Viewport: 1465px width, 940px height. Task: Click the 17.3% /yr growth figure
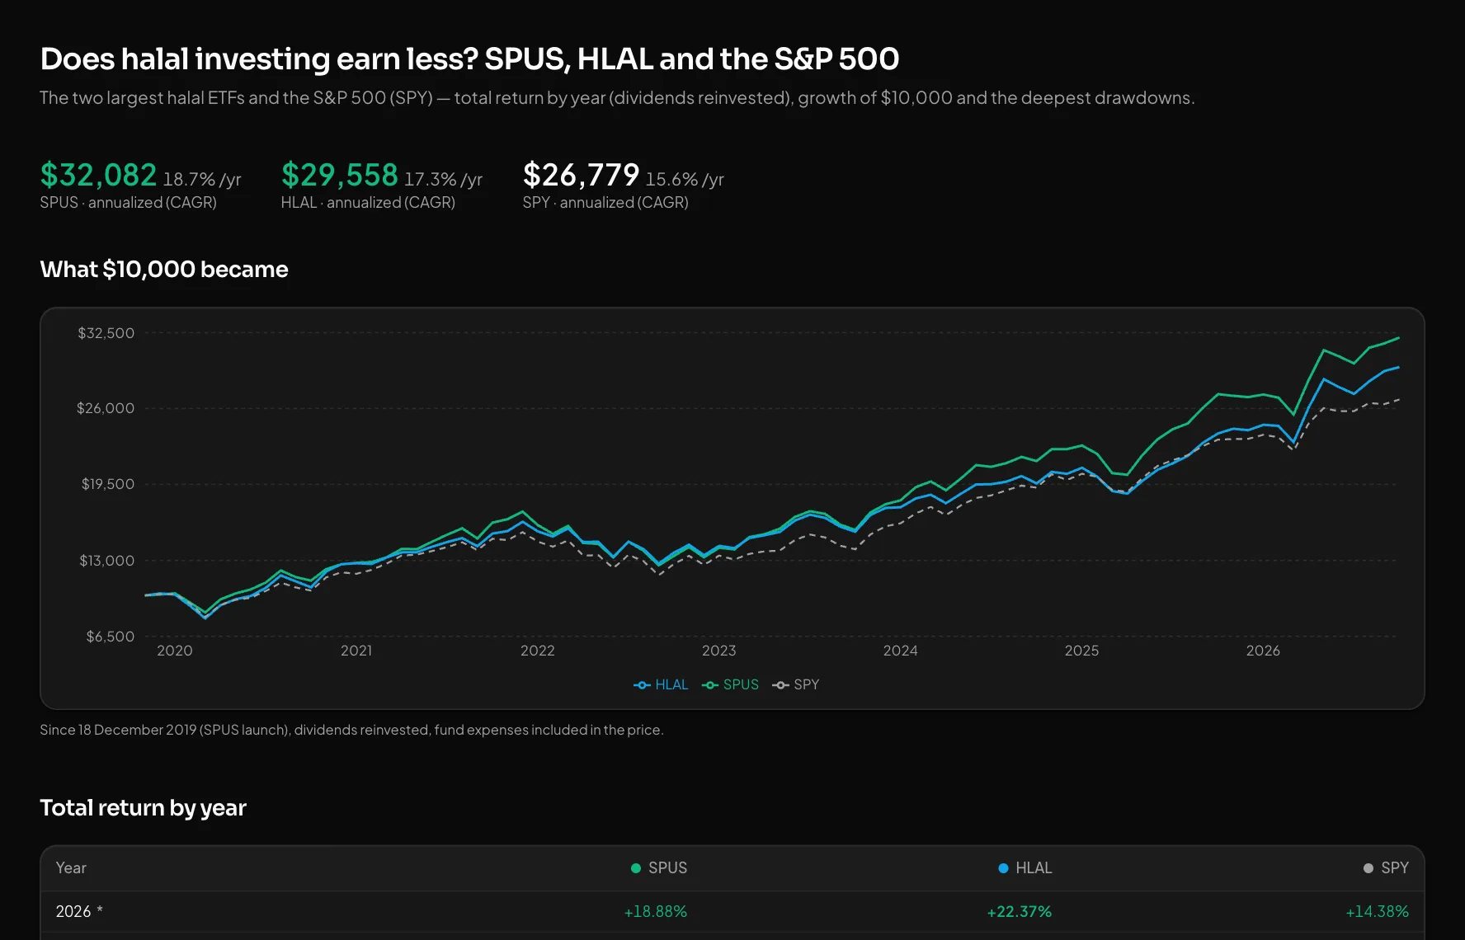pyautogui.click(x=443, y=179)
